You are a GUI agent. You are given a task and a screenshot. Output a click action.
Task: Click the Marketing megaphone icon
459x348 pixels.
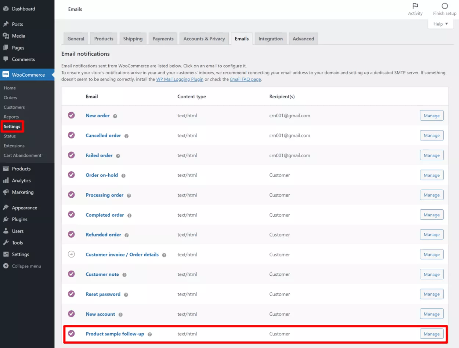click(6, 192)
